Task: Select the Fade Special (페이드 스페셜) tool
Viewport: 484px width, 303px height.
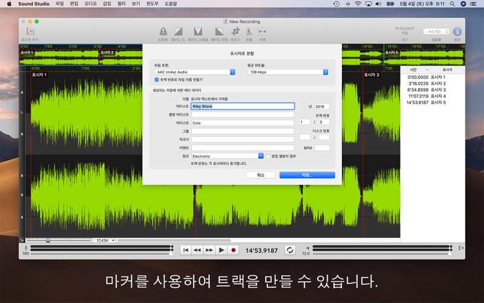Action: click(198, 32)
